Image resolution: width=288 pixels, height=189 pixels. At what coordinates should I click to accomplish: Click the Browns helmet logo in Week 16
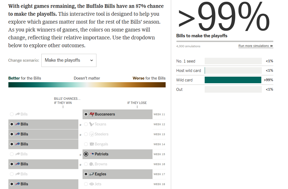tap(91, 164)
